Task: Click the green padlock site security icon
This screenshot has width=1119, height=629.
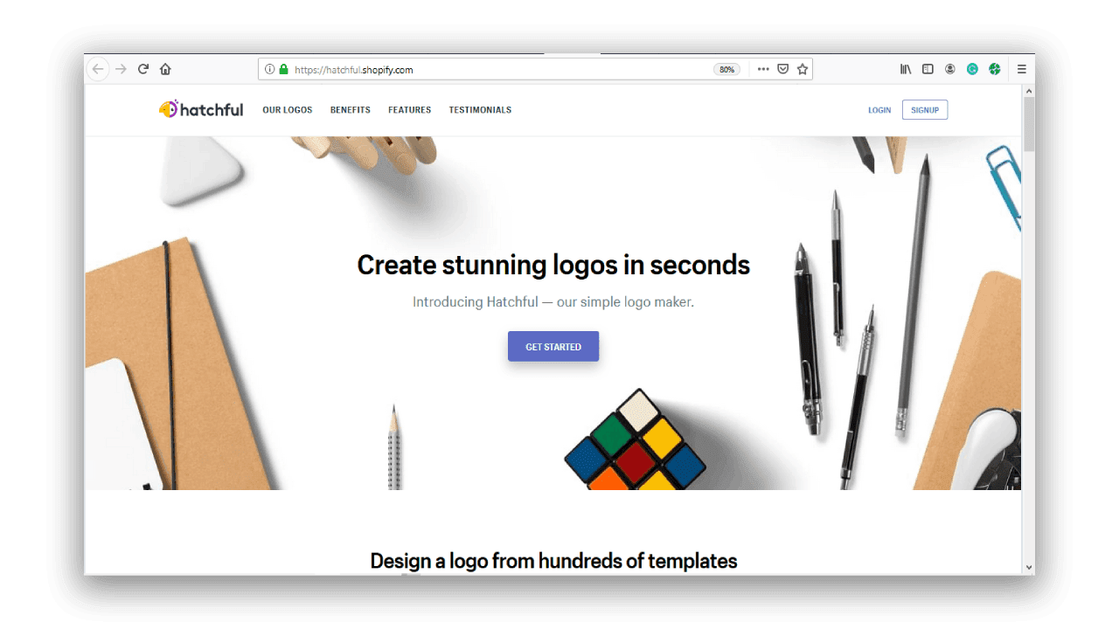Action: (x=283, y=69)
